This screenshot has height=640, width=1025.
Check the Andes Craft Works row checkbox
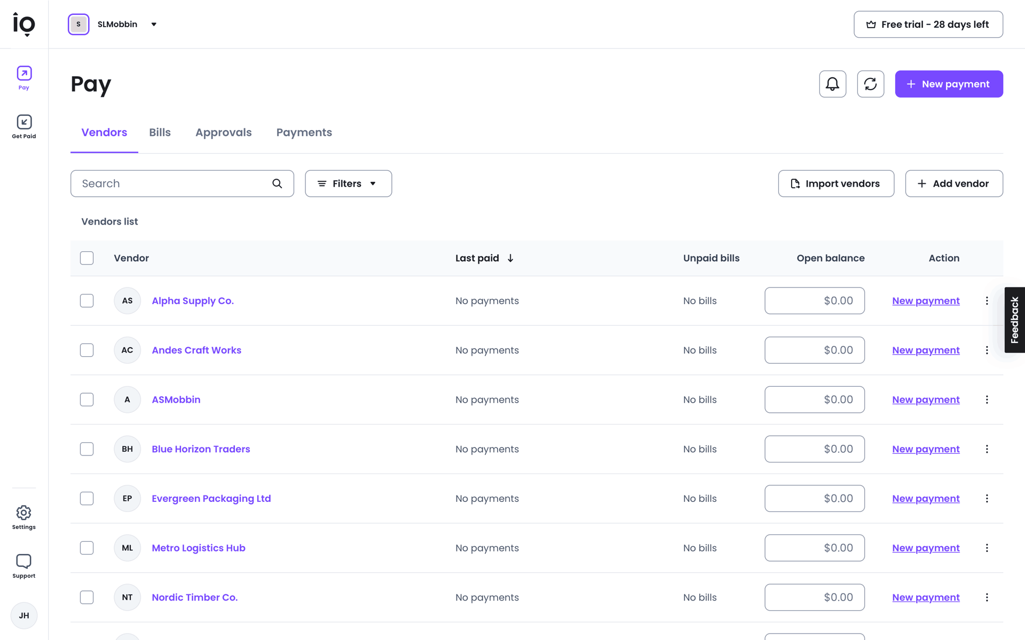(86, 350)
